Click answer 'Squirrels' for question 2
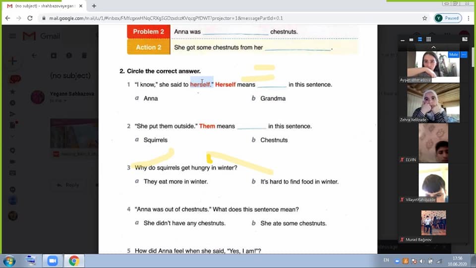The image size is (476, 268). (155, 140)
